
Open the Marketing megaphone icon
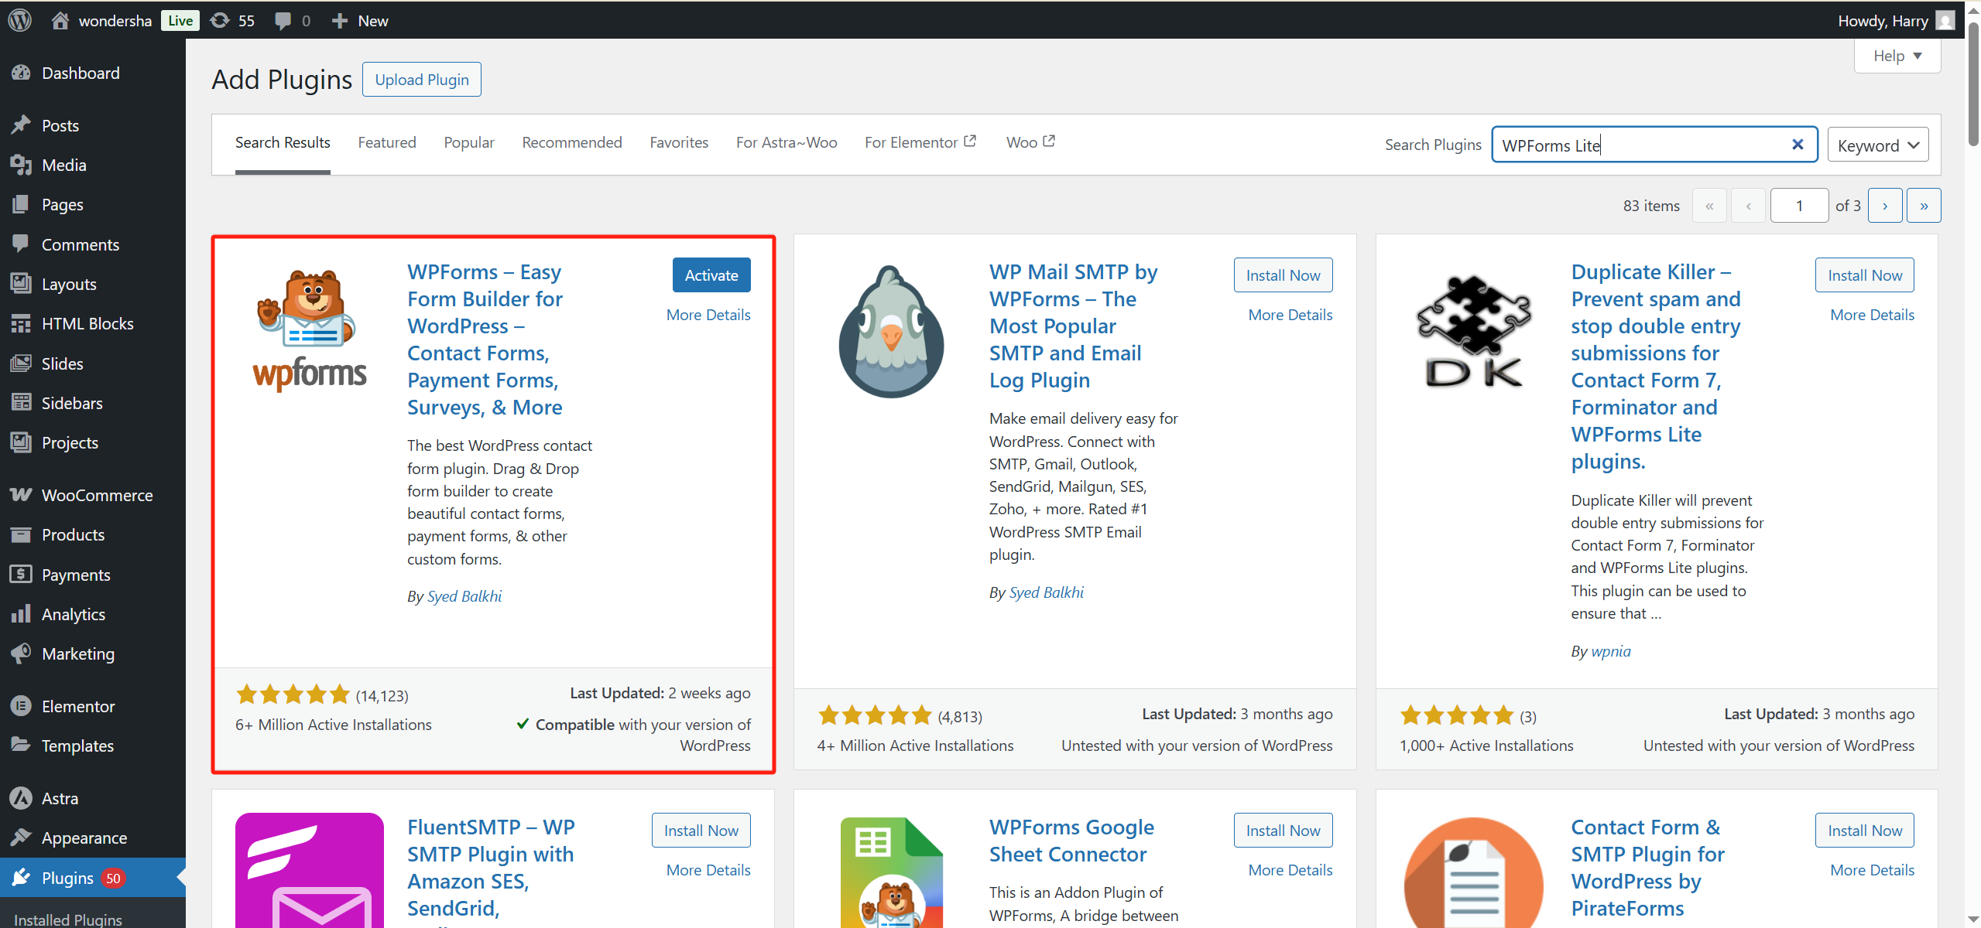(x=21, y=653)
